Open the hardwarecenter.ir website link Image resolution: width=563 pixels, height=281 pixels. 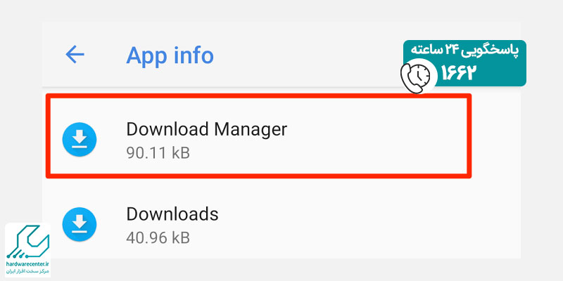(27, 264)
